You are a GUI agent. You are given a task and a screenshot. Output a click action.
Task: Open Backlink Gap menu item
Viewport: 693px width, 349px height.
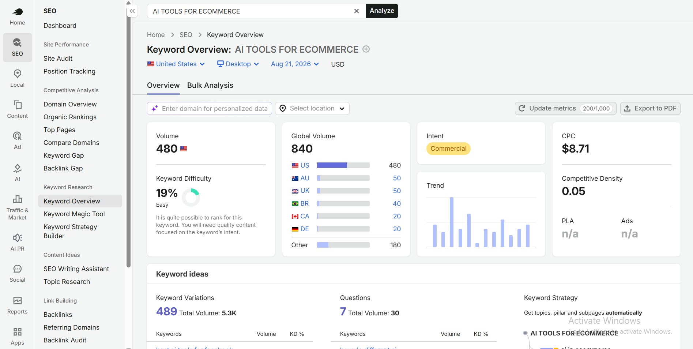pos(63,168)
